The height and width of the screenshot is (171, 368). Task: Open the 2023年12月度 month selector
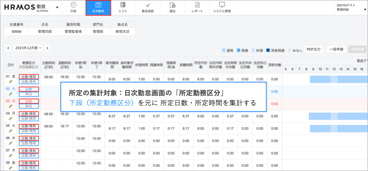[x=28, y=48]
